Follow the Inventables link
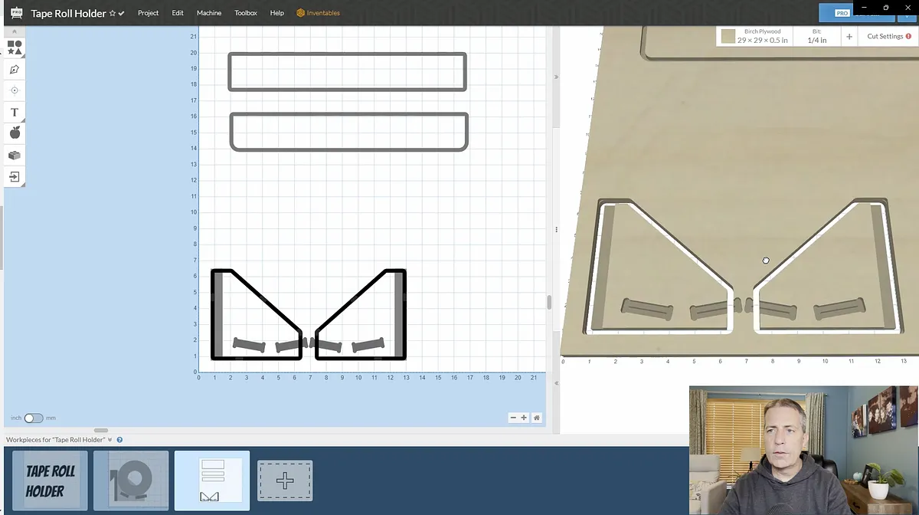 [318, 13]
